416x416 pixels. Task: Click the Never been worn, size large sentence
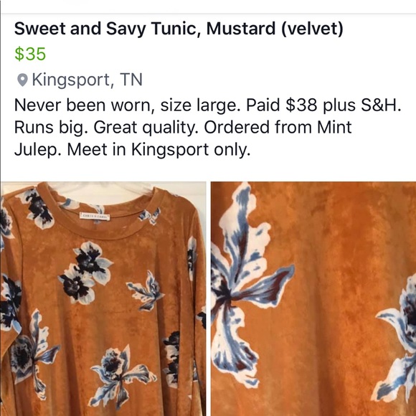(126, 105)
